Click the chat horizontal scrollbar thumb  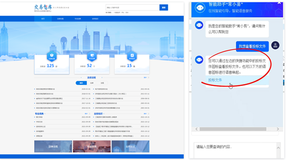(x=233, y=129)
